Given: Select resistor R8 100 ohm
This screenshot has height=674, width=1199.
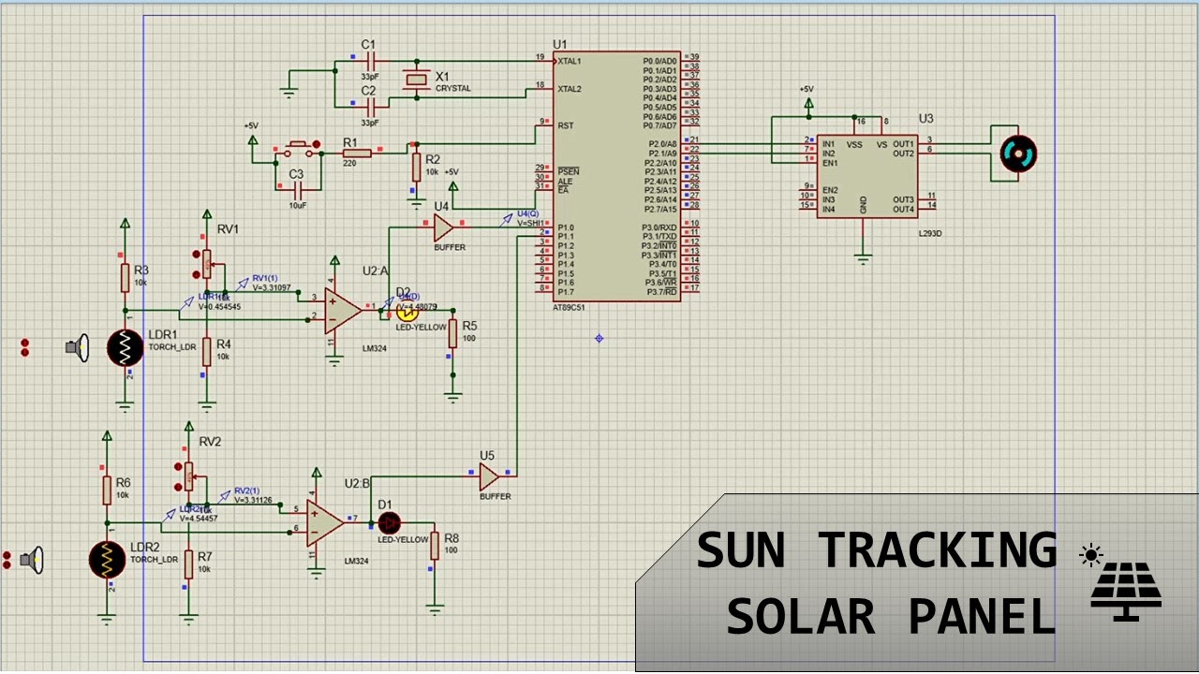Looking at the screenshot, I should [435, 546].
